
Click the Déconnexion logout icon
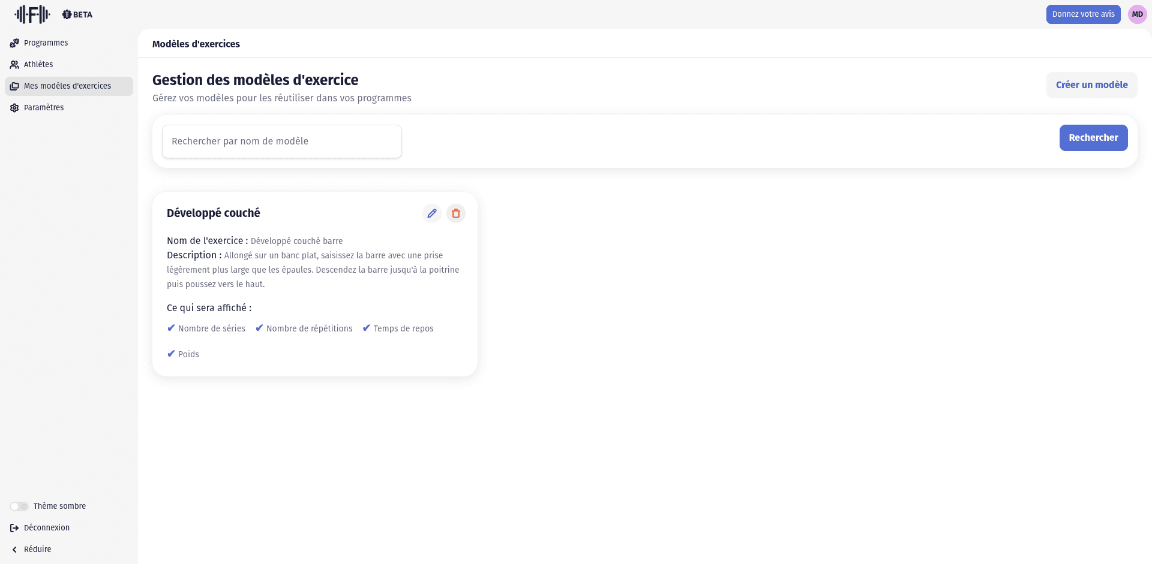pyautogui.click(x=14, y=528)
